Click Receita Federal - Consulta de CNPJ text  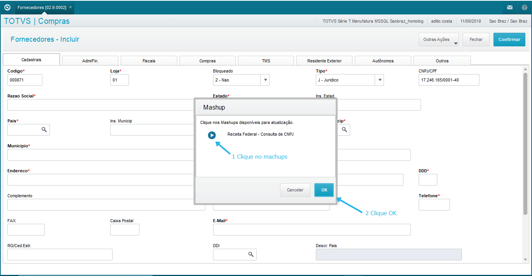point(261,134)
